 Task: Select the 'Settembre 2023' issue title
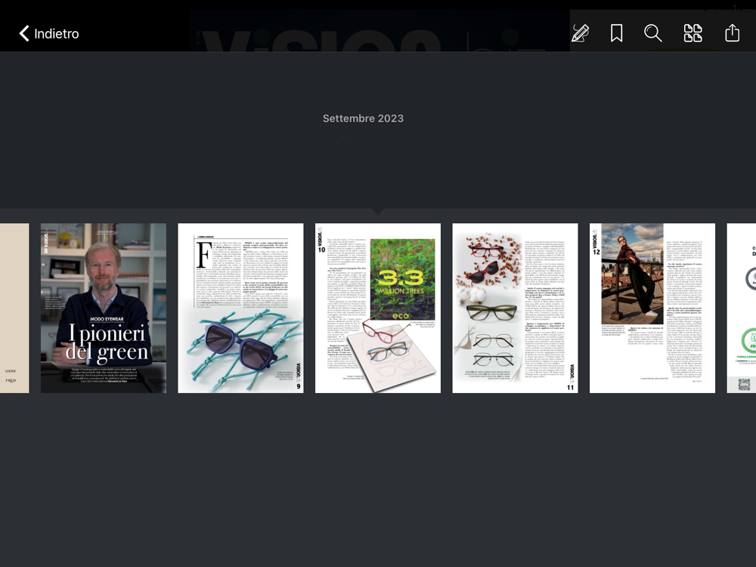tap(363, 118)
